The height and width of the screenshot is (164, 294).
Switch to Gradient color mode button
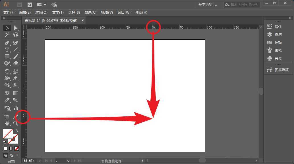pyautogui.click(x=11, y=148)
